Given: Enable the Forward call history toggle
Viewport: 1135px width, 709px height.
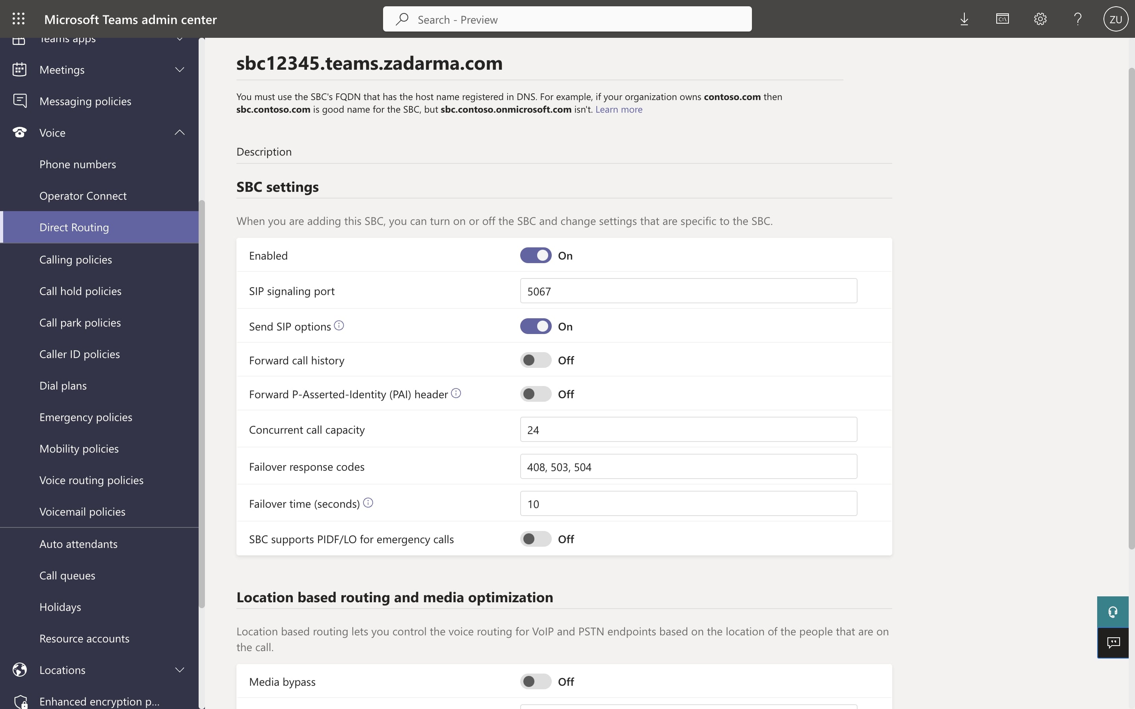Looking at the screenshot, I should (536, 360).
